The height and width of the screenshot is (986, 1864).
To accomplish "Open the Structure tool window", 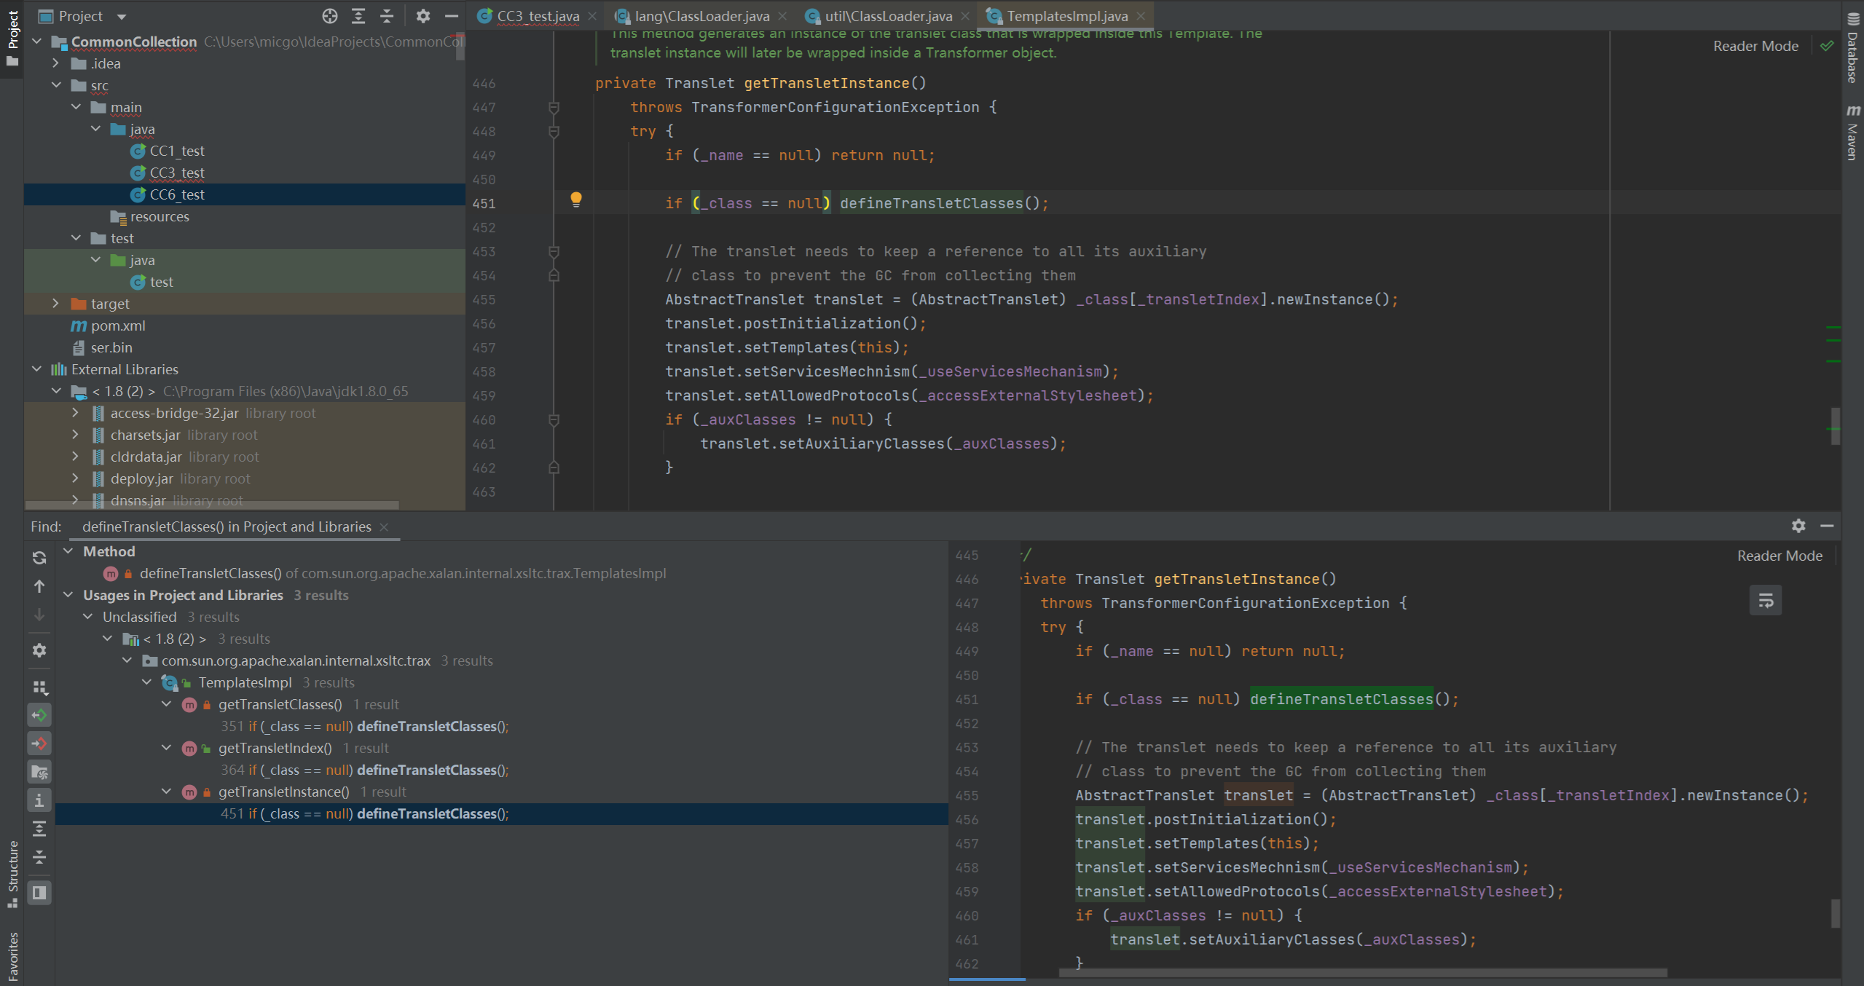I will 12,874.
